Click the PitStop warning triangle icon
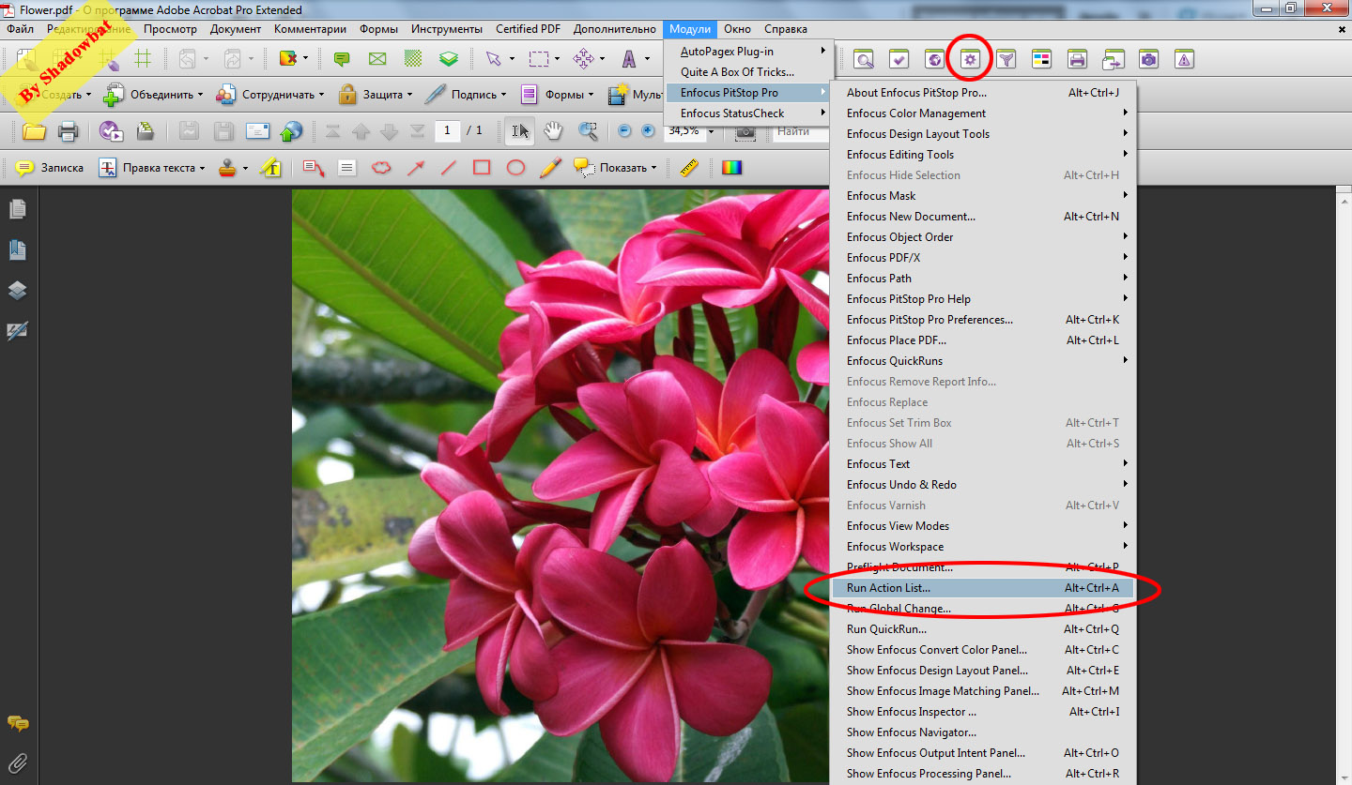The width and height of the screenshot is (1352, 785). point(1184,59)
